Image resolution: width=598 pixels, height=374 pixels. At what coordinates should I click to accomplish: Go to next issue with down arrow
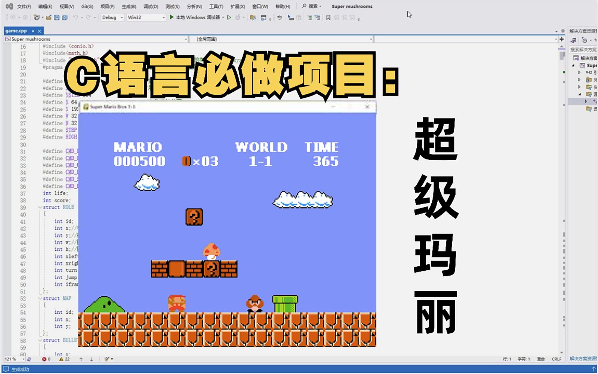pyautogui.click(x=92, y=359)
